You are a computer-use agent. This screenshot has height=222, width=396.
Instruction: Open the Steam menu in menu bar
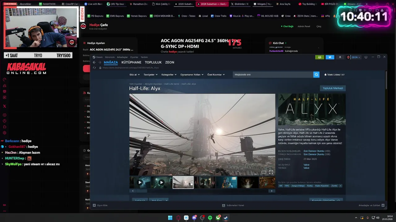(99, 57)
